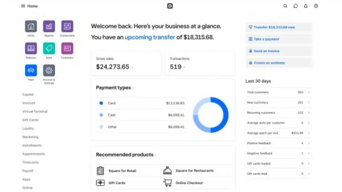Open Virtual Terminal in the sidebar
342x192 pixels.
pos(35,112)
